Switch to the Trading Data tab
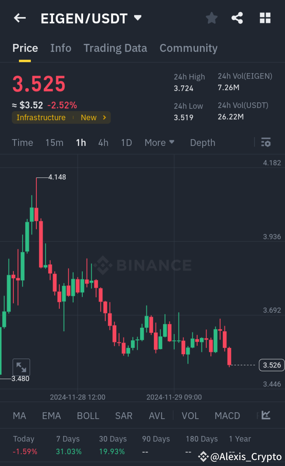Screen dimensions: 285x466 (115, 48)
